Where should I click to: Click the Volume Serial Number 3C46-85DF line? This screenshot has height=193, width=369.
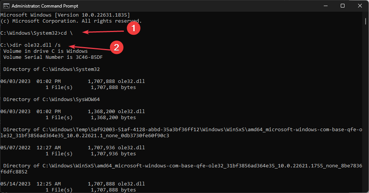coord(53,57)
